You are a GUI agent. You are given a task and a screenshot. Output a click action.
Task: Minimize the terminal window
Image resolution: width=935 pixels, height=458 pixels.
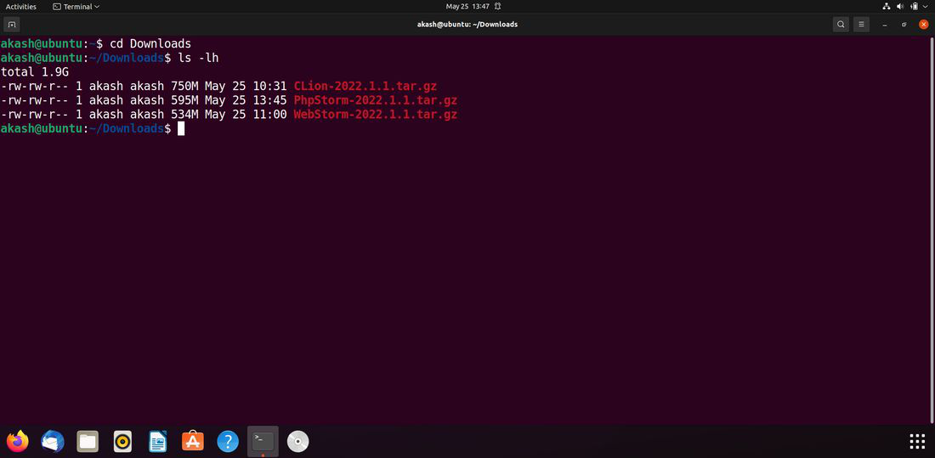(885, 25)
